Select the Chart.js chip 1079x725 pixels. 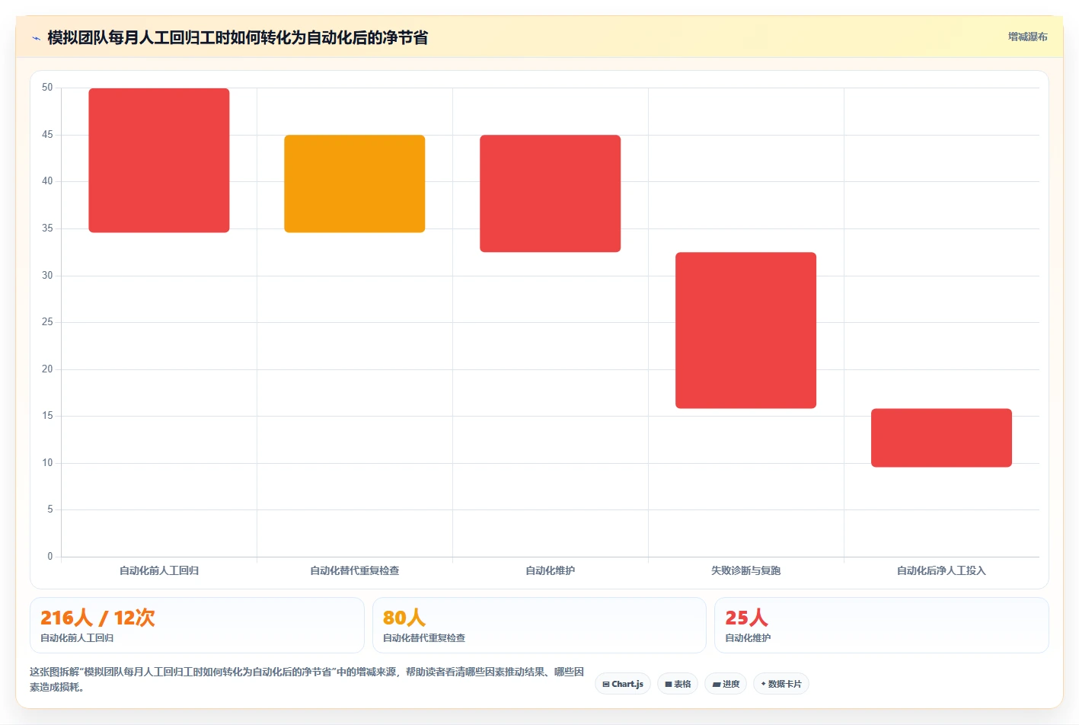click(622, 684)
